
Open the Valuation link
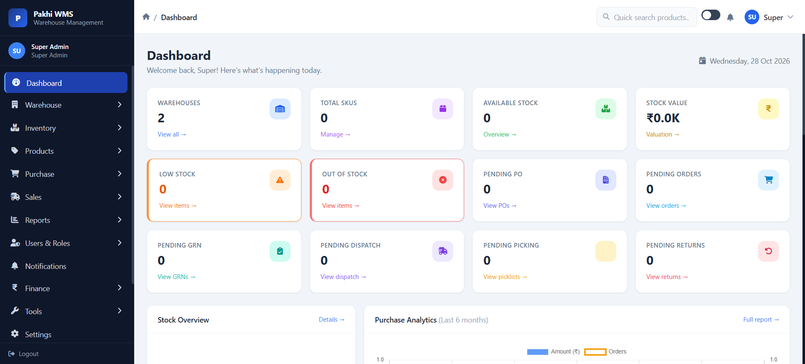(662, 134)
